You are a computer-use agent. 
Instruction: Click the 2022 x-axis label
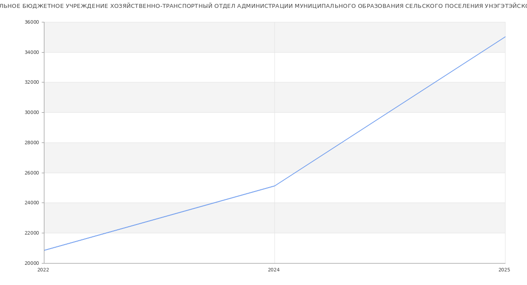pos(43,270)
